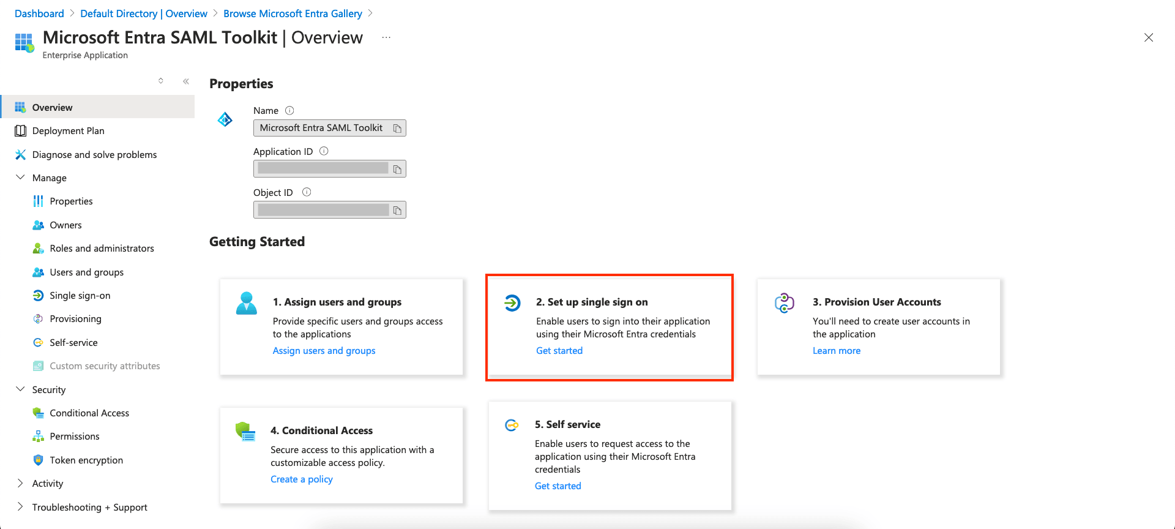Collapse the Security section
This screenshot has height=529, width=1175.
(x=20, y=389)
